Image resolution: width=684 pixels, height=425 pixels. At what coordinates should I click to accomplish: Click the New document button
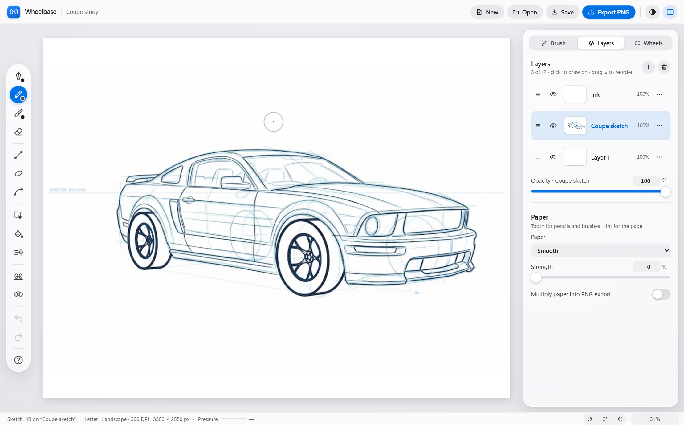click(487, 12)
